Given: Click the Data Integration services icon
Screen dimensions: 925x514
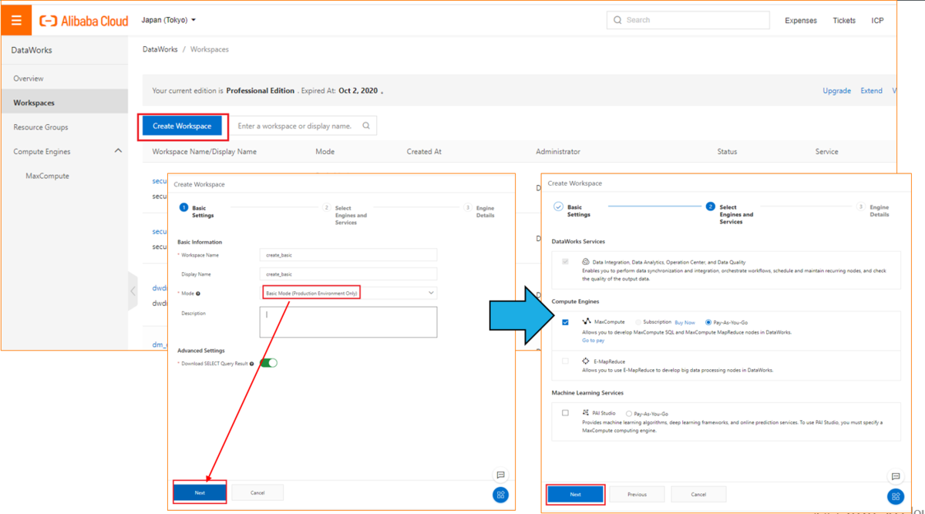Looking at the screenshot, I should (586, 262).
